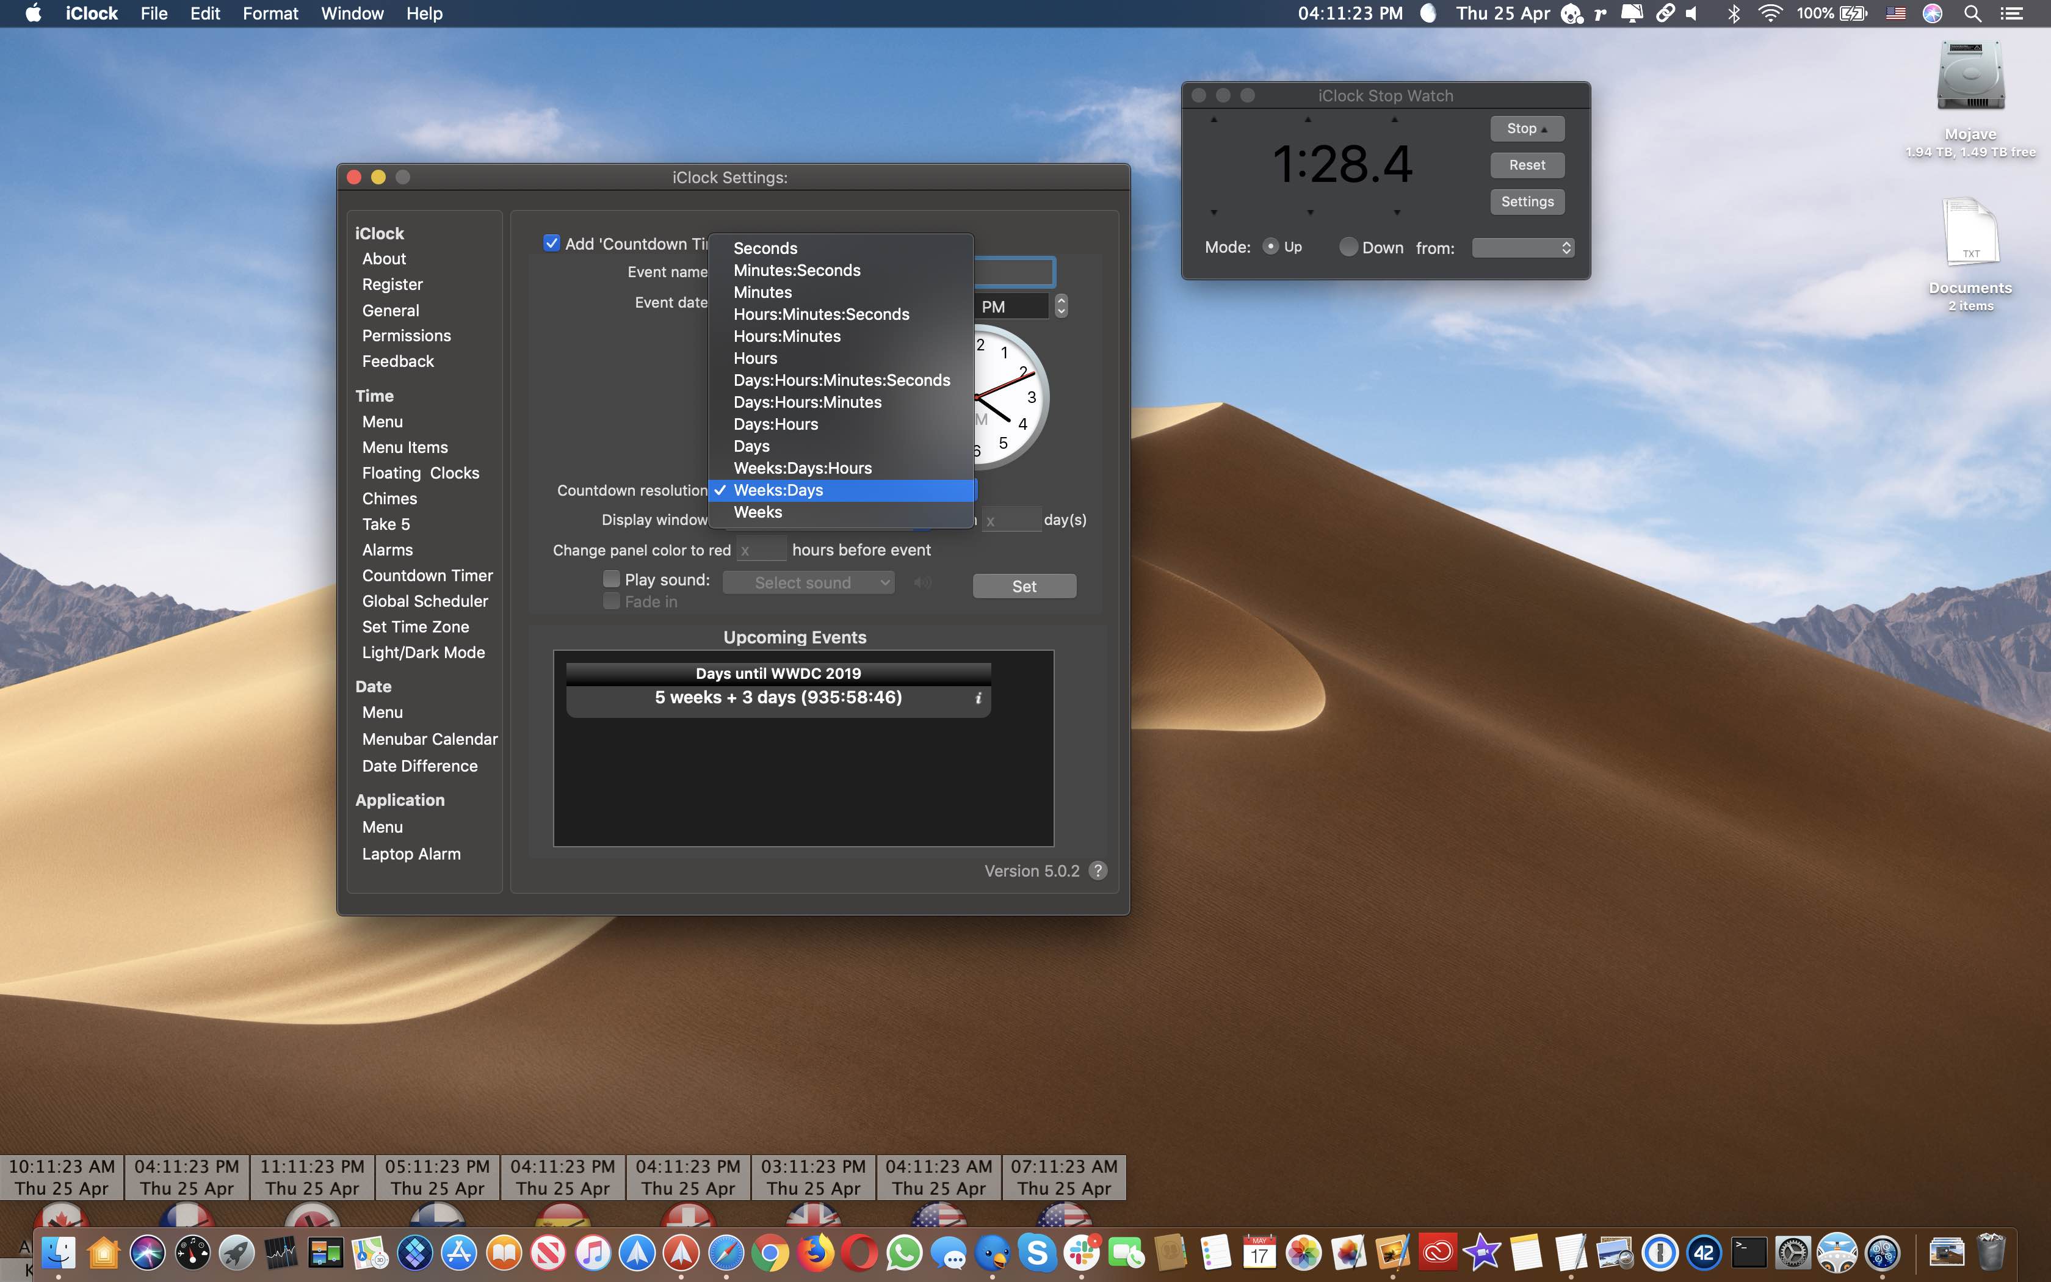This screenshot has height=1282, width=2051.
Task: Select the Light/Dark Mode option
Action: [x=424, y=653]
